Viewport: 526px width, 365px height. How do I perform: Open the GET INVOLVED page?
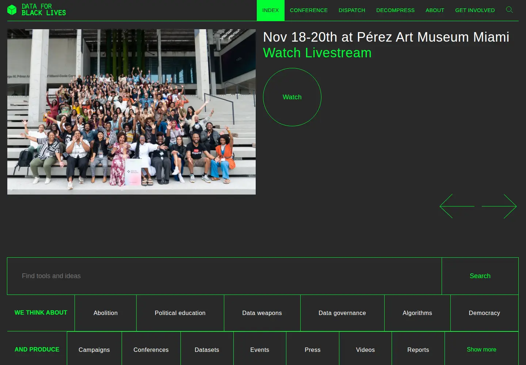point(475,10)
